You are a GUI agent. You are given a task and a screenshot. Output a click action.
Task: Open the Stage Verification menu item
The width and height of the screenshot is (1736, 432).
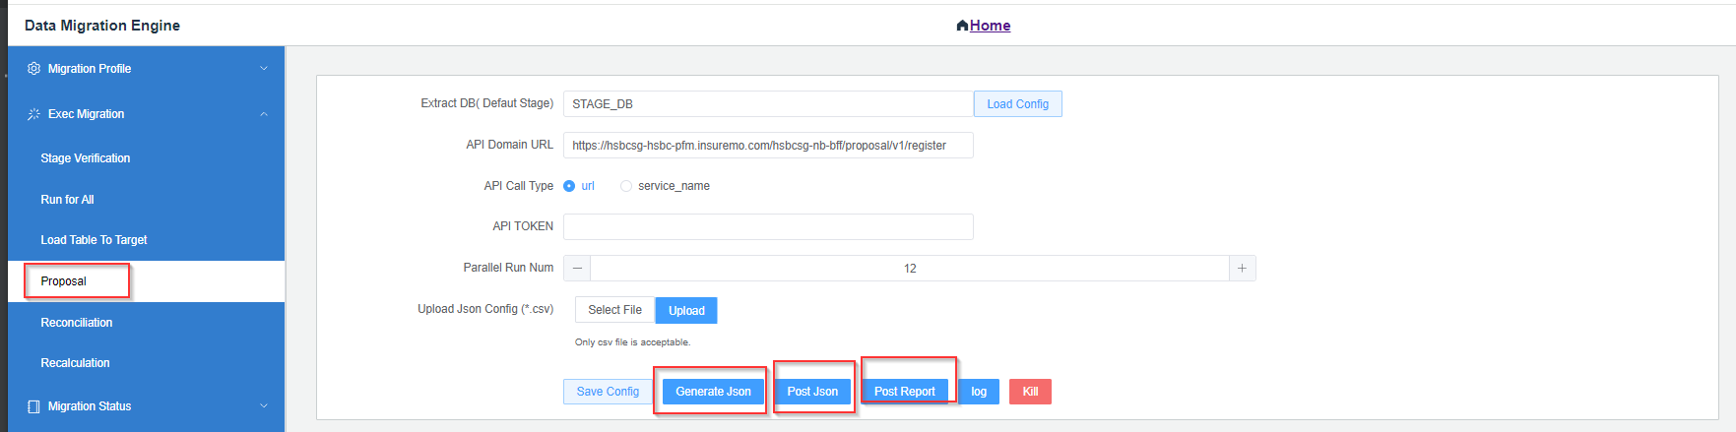[86, 158]
